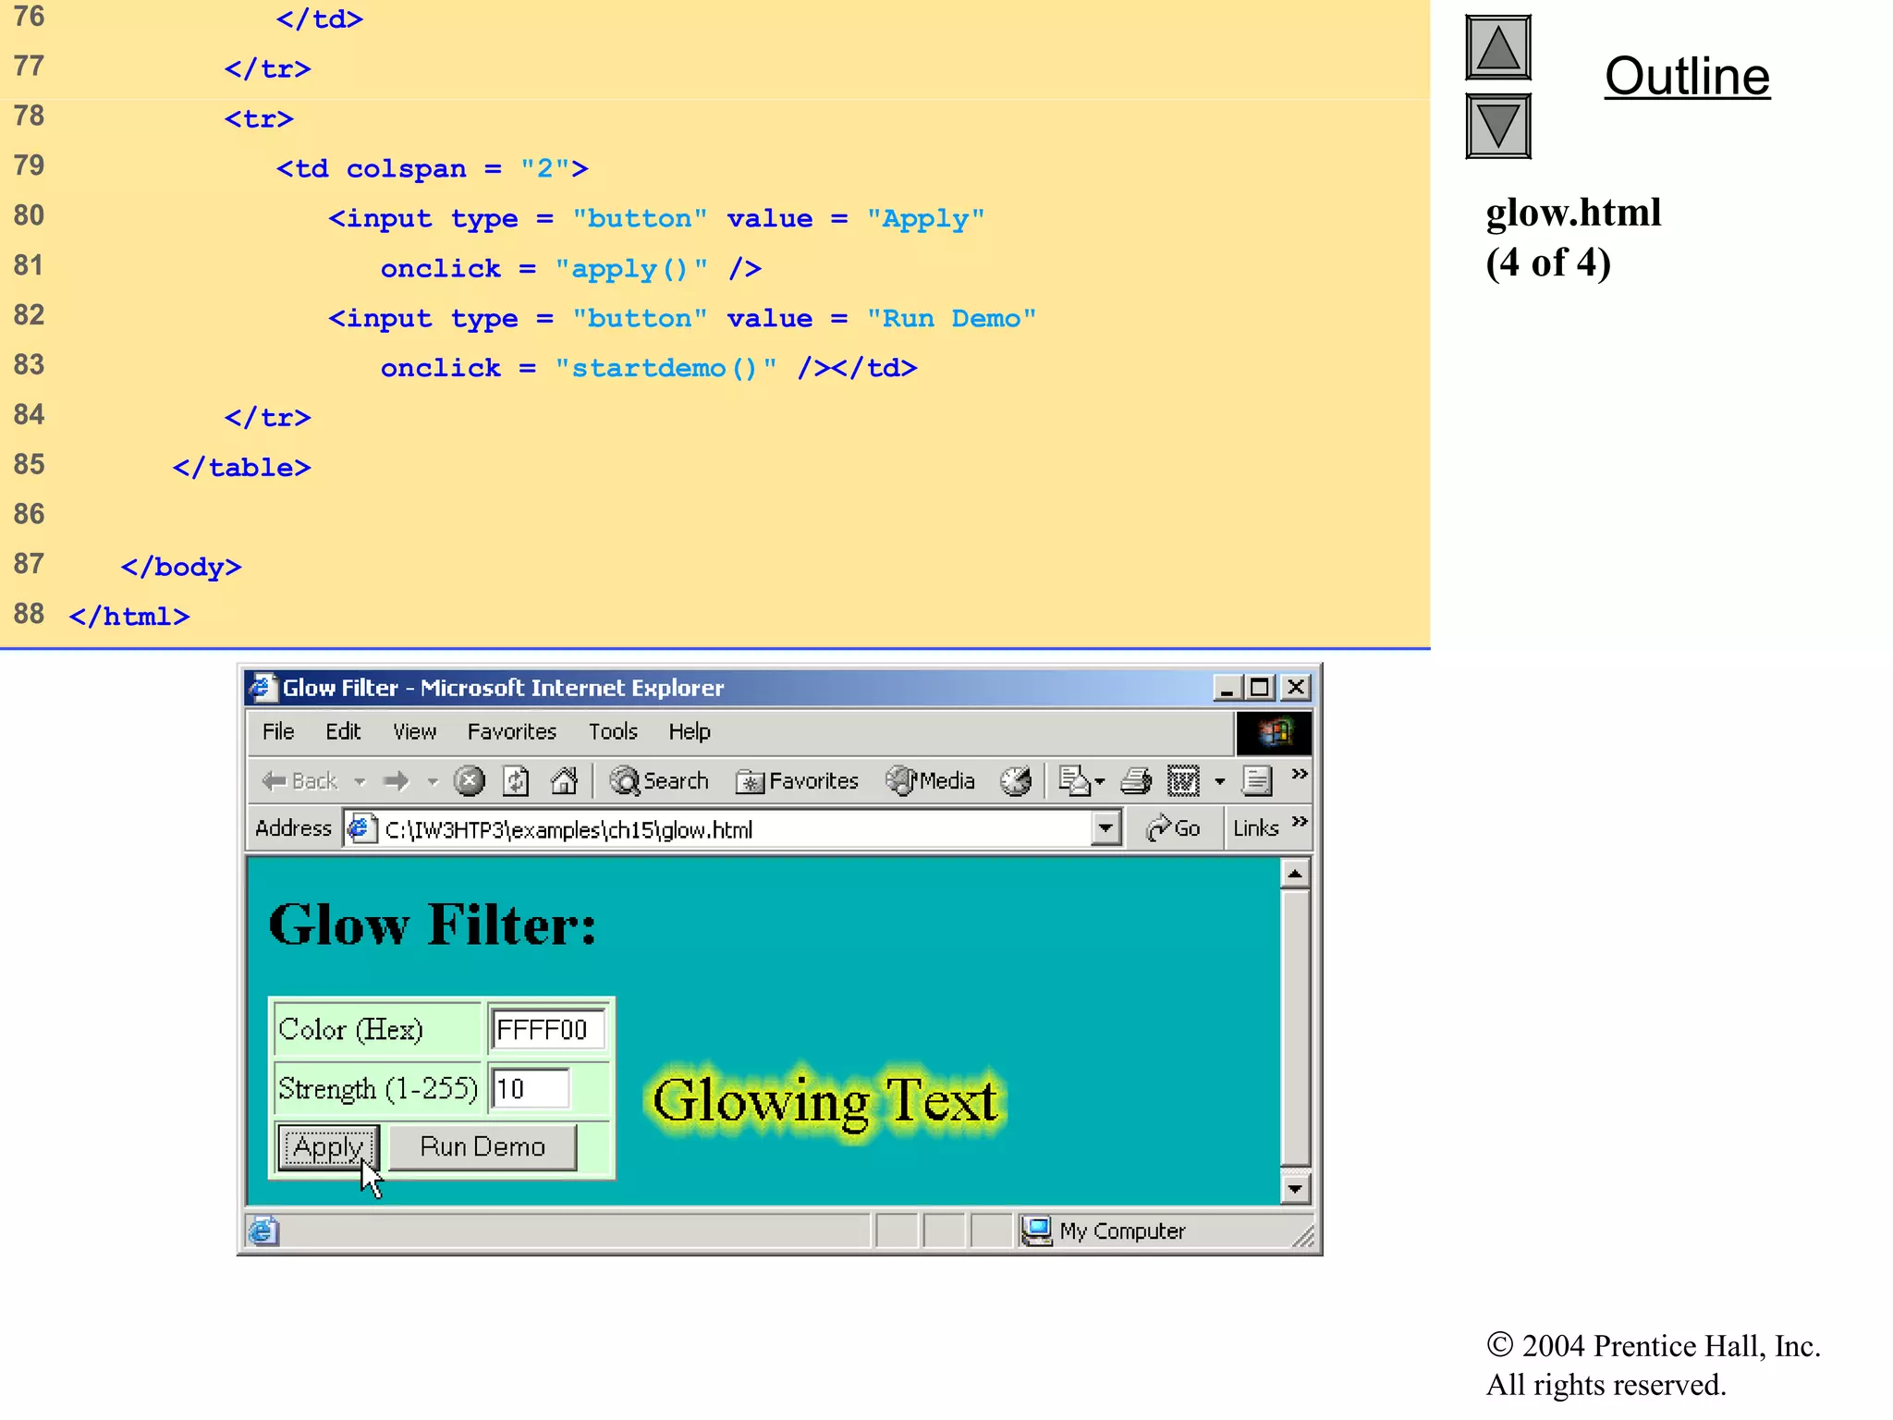Click the status bar IE icon

pos(263,1231)
